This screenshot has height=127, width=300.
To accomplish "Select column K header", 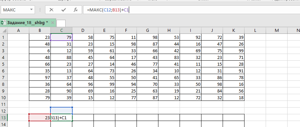I will click(234, 30).
